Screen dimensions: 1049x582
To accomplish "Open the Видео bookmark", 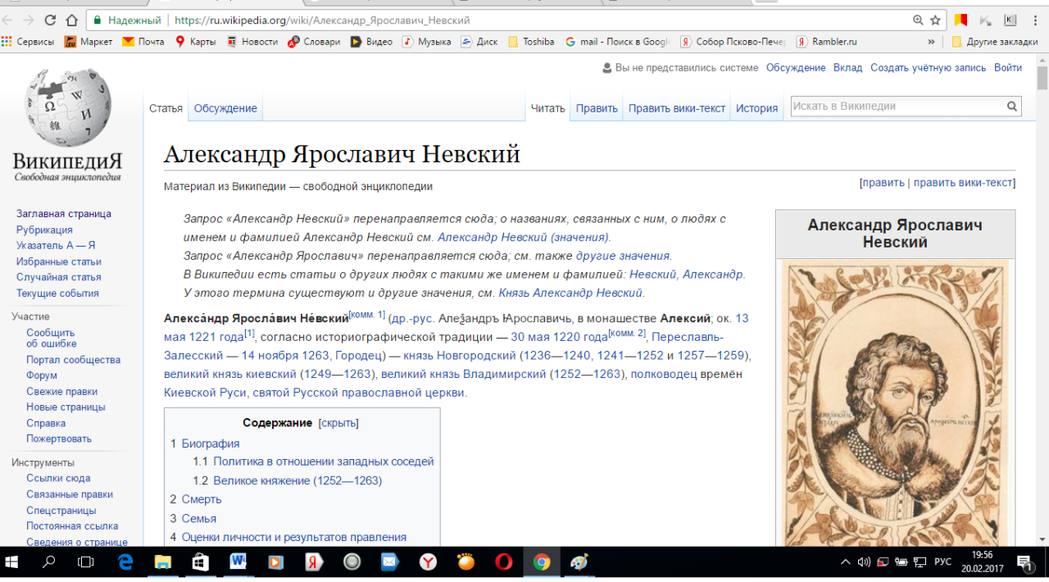I will point(371,42).
